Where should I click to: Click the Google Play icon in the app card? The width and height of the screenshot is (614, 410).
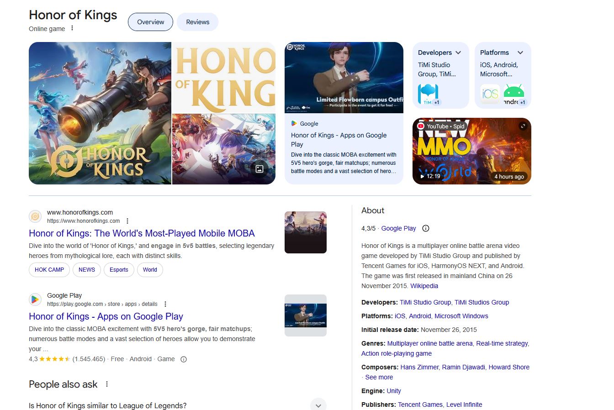click(x=294, y=123)
